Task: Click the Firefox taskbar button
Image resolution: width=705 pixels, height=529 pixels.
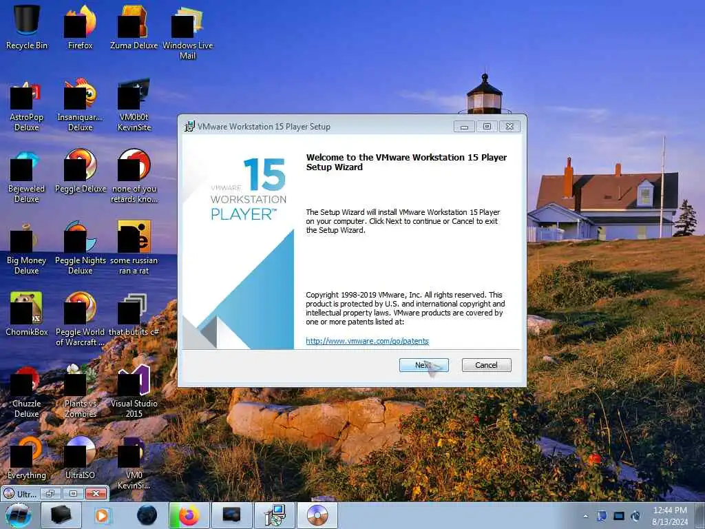Action: click(x=189, y=515)
